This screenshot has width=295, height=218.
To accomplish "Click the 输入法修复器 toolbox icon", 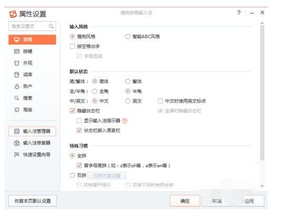I will [17, 143].
